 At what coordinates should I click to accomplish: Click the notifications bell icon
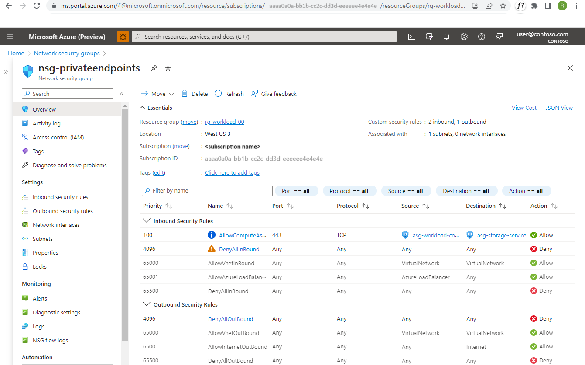pos(446,37)
